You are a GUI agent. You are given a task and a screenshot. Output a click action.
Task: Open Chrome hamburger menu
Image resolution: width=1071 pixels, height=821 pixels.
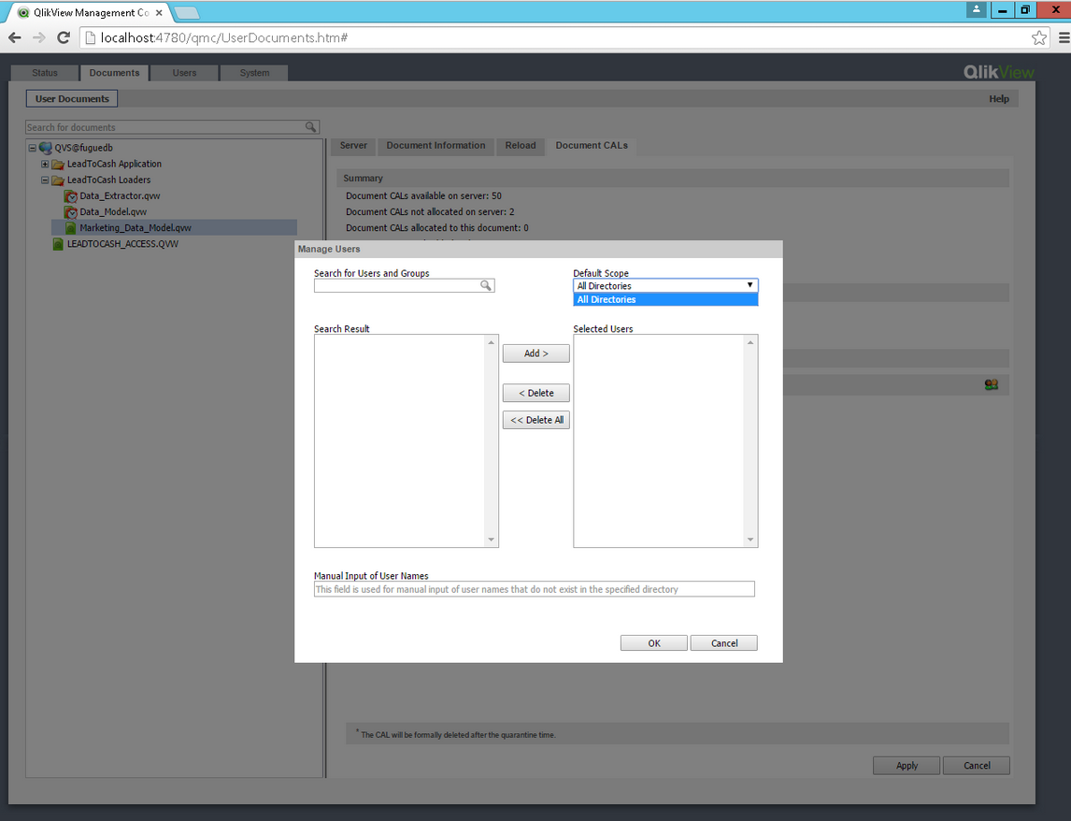tap(1064, 37)
